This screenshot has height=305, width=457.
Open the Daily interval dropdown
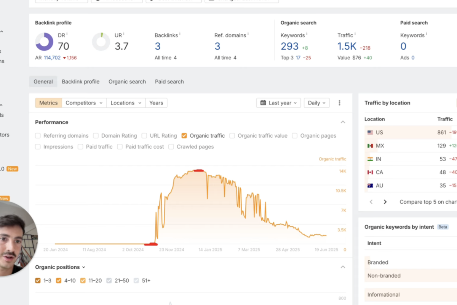(x=316, y=103)
